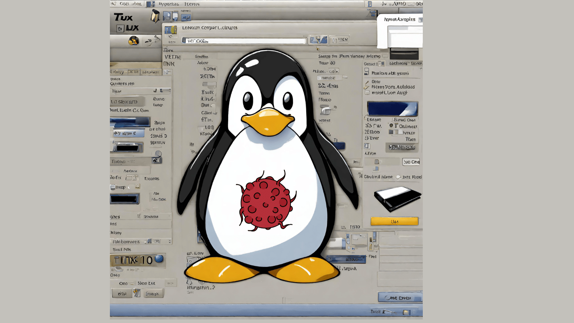574x323 pixels.
Task: Click the blue icon at the top-right toolbar corner
Action: (372, 14)
